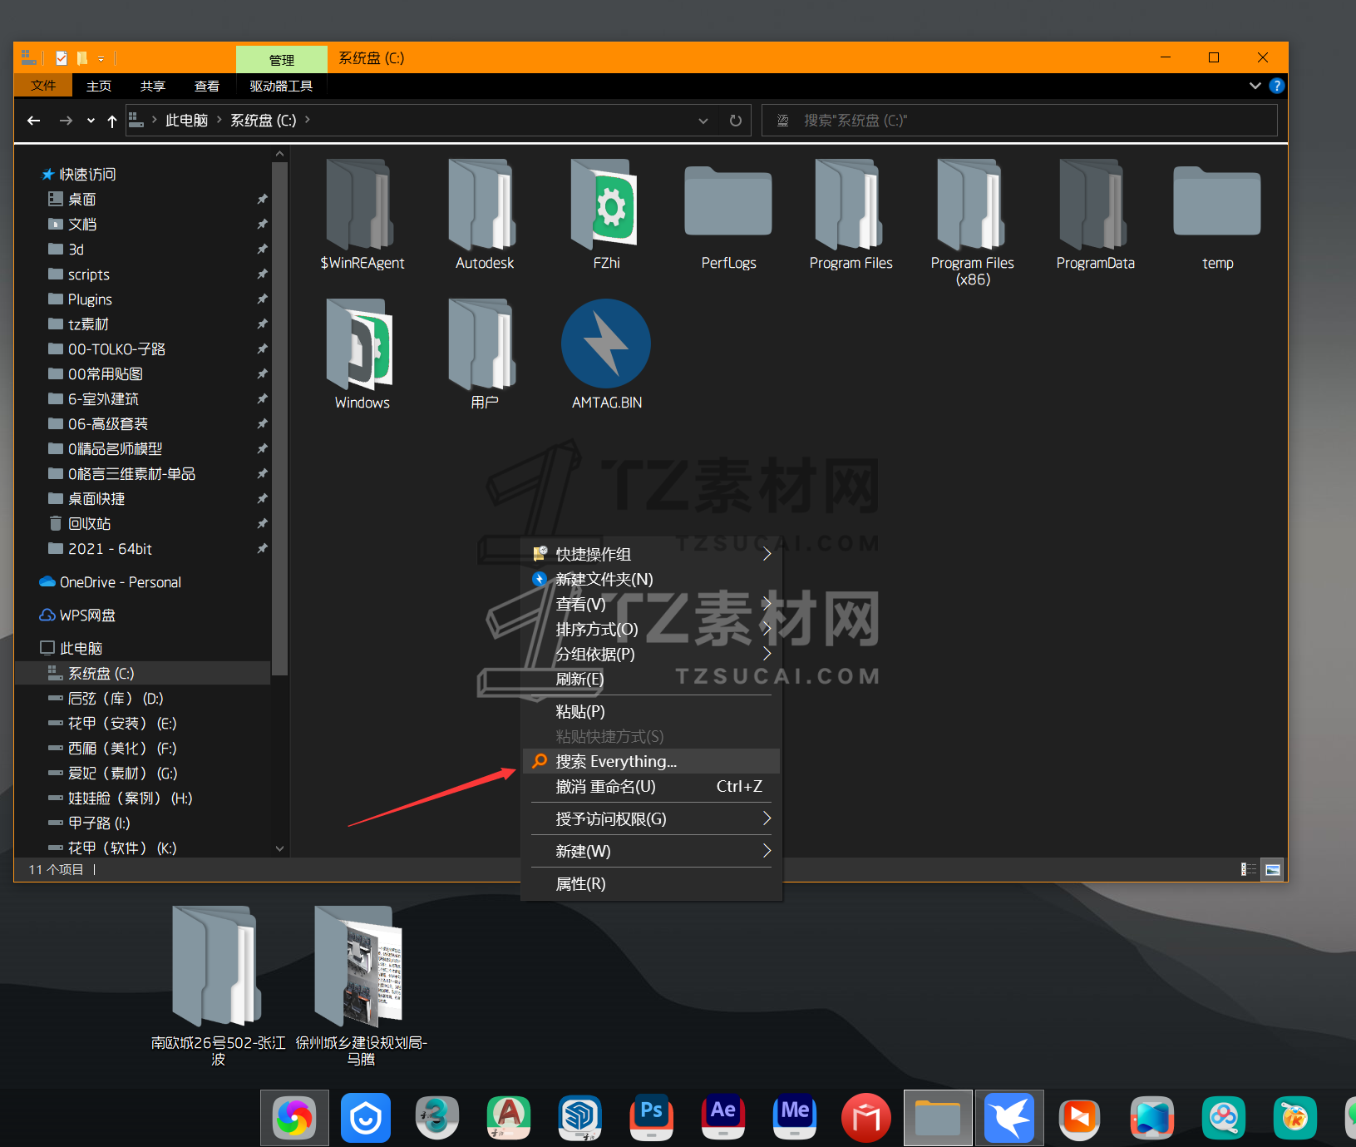Open the 快捷操作组 submenu

pos(652,554)
